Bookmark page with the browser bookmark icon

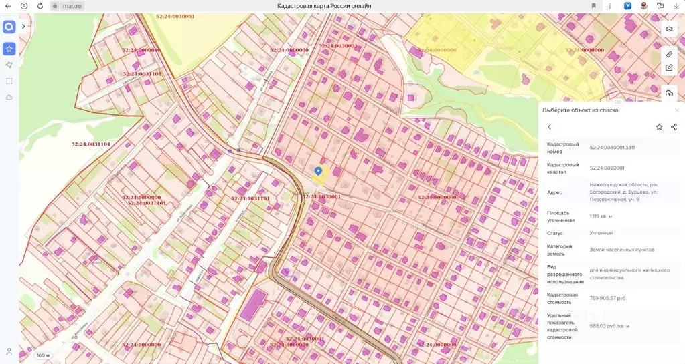tap(594, 6)
